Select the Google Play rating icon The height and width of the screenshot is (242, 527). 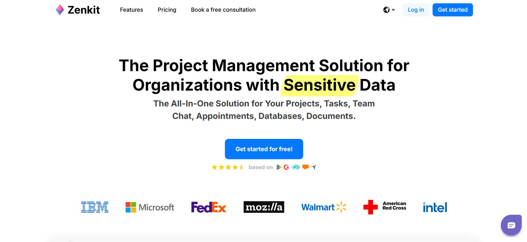279,167
